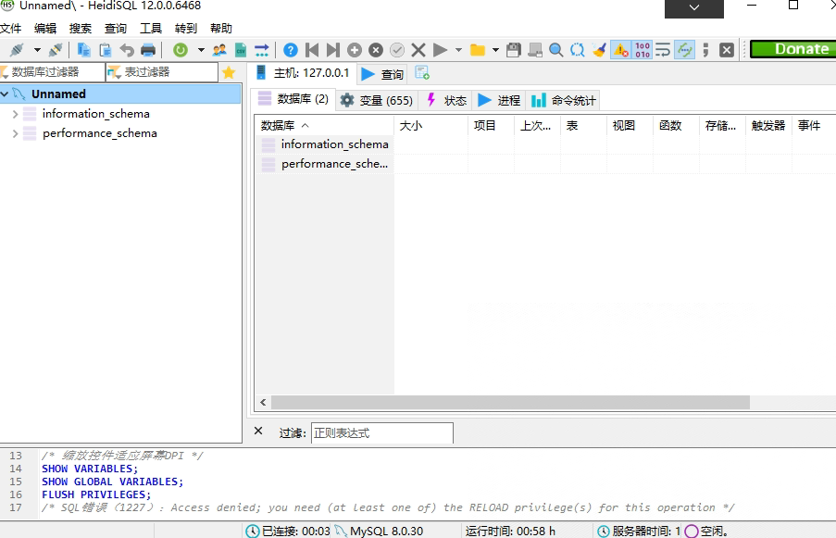Open the 文件 menu
836x538 pixels.
[11, 29]
